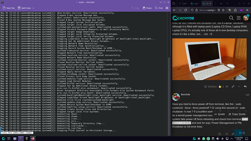
Task: Open the List all tabs dropdown in Firefox
Action: (x=227, y=4)
